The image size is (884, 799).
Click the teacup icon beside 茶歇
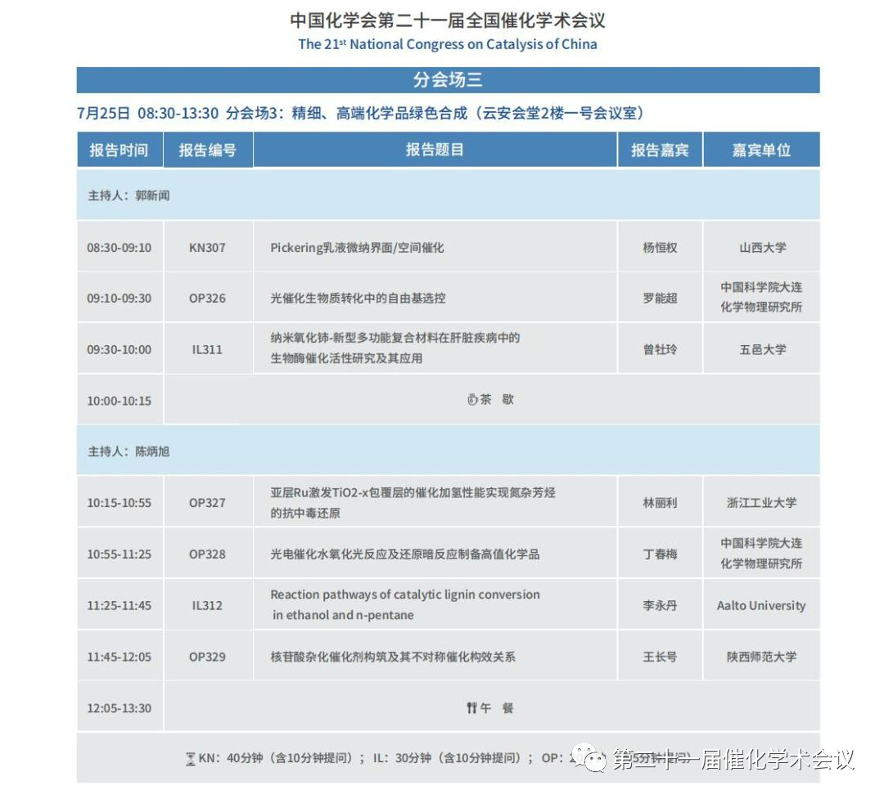click(472, 399)
